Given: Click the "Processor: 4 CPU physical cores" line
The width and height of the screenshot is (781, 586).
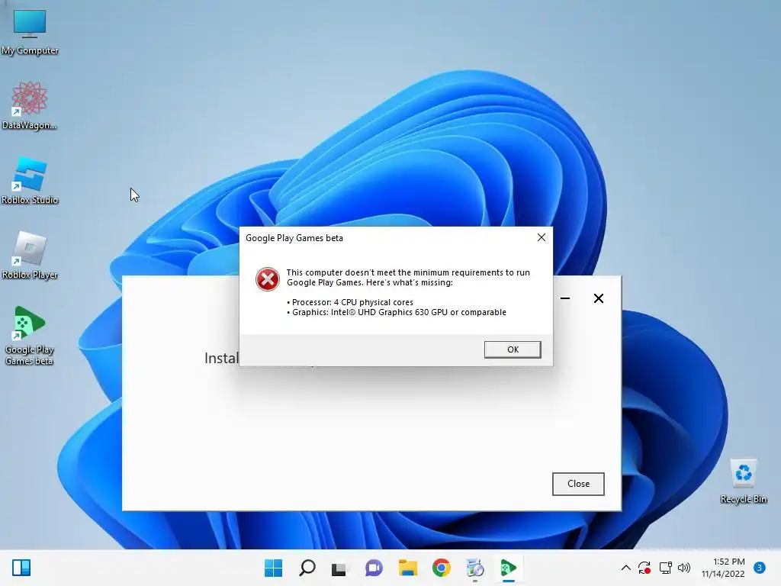Looking at the screenshot, I should (x=350, y=302).
